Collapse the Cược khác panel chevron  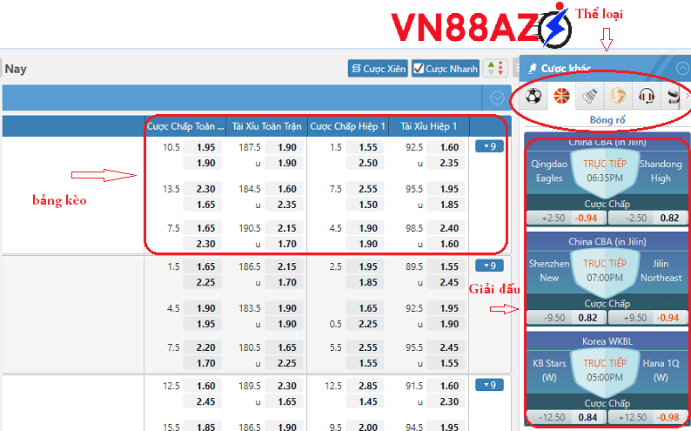(682, 68)
